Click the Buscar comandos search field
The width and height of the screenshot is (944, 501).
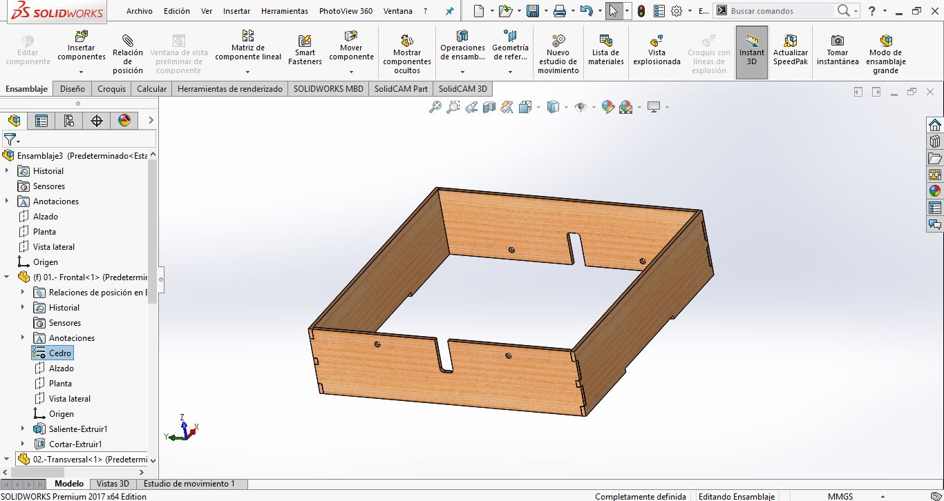point(781,11)
